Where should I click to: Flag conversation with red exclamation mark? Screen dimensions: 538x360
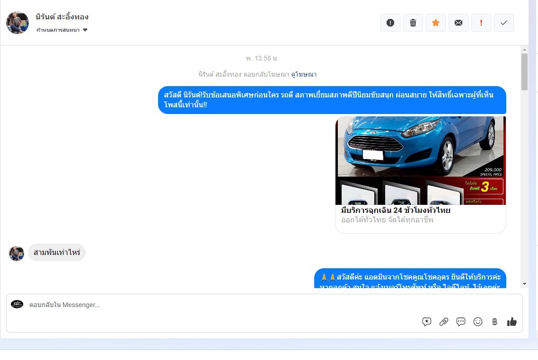pos(481,23)
